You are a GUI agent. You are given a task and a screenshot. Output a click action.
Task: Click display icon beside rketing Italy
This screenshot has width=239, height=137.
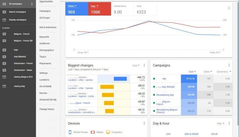coord(4,86)
